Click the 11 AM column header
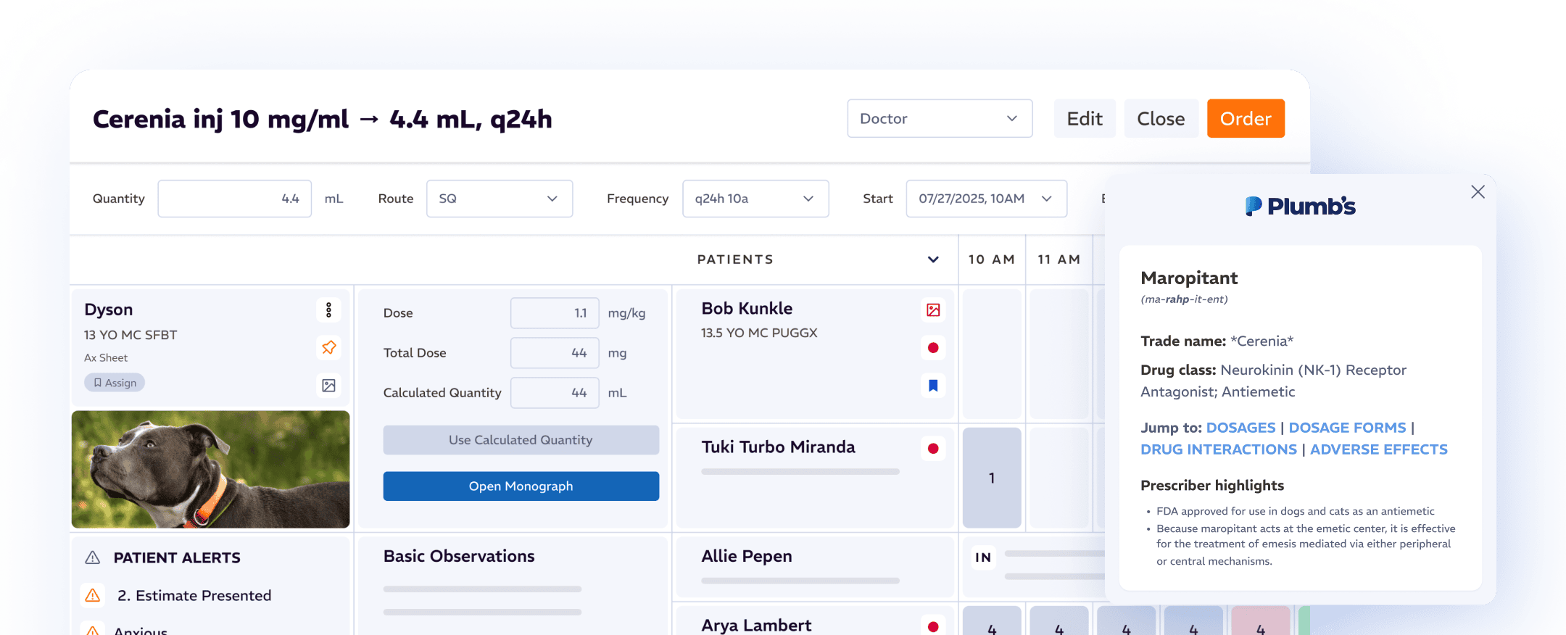Image resolution: width=1566 pixels, height=635 pixels. click(x=1058, y=260)
